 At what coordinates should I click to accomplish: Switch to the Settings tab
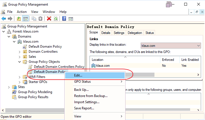pyautogui.click(x=119, y=33)
